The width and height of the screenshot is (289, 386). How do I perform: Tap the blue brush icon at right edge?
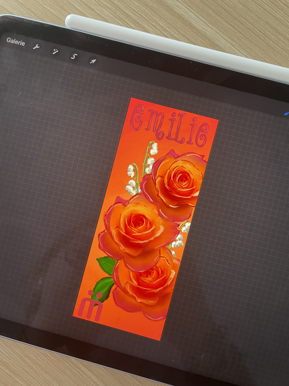coord(286,114)
